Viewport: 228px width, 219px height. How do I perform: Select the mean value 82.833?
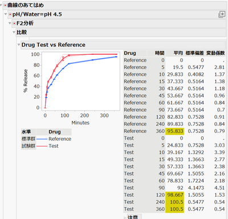[175, 117]
